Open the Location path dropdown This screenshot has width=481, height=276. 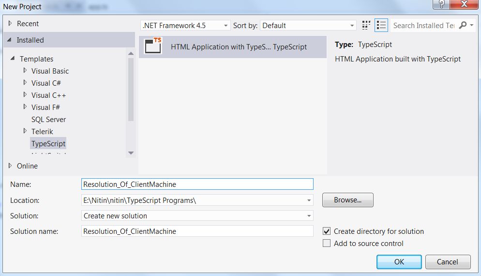(309, 200)
